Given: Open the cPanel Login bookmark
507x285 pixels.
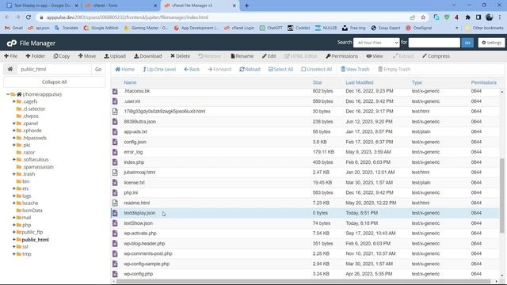Looking at the screenshot, I should (x=239, y=28).
